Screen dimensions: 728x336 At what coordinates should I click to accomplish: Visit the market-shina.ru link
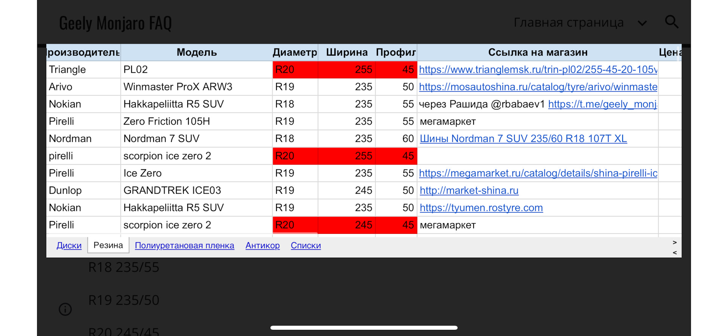[469, 191]
